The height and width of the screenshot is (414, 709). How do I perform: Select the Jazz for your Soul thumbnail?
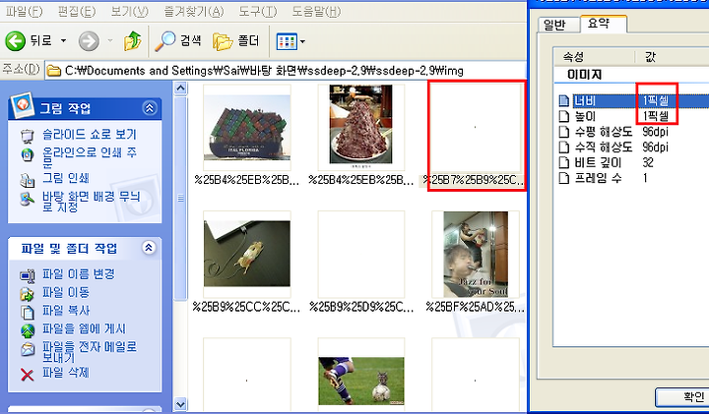pos(476,255)
